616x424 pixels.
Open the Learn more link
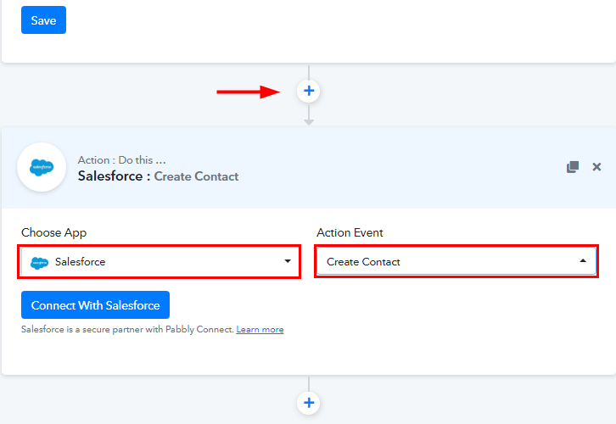click(x=260, y=330)
